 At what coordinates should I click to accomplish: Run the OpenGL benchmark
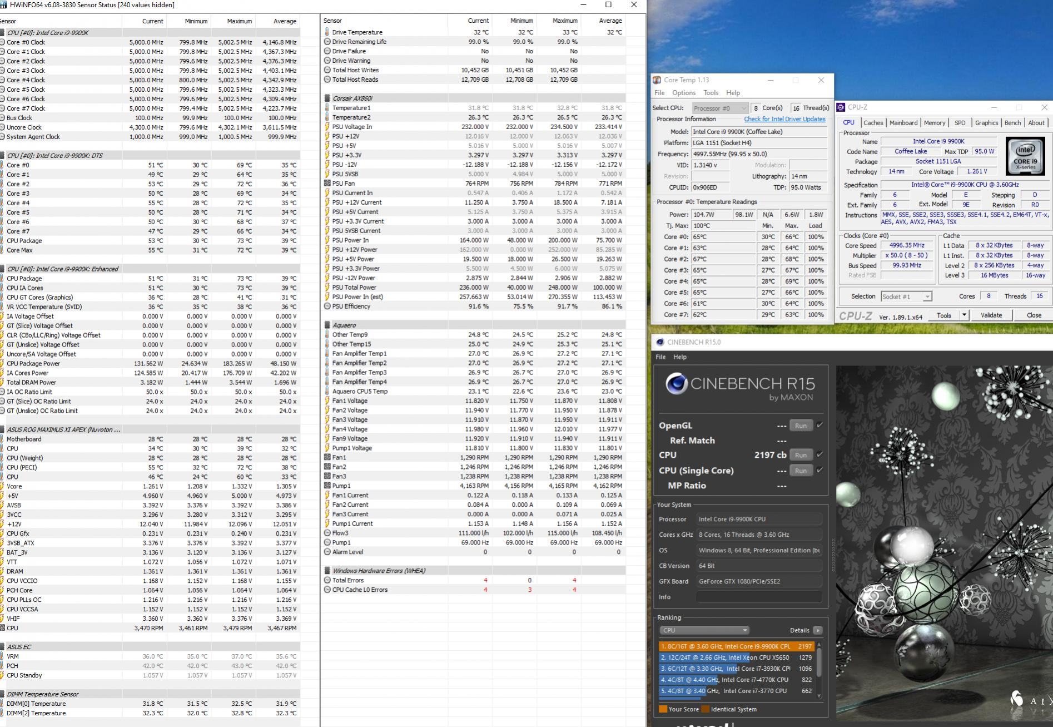801,426
